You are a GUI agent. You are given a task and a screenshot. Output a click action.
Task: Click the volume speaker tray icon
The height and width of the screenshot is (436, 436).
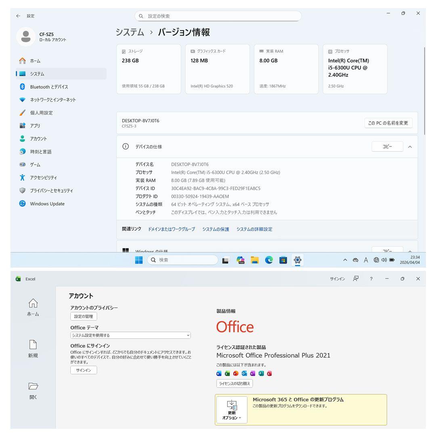(x=384, y=260)
